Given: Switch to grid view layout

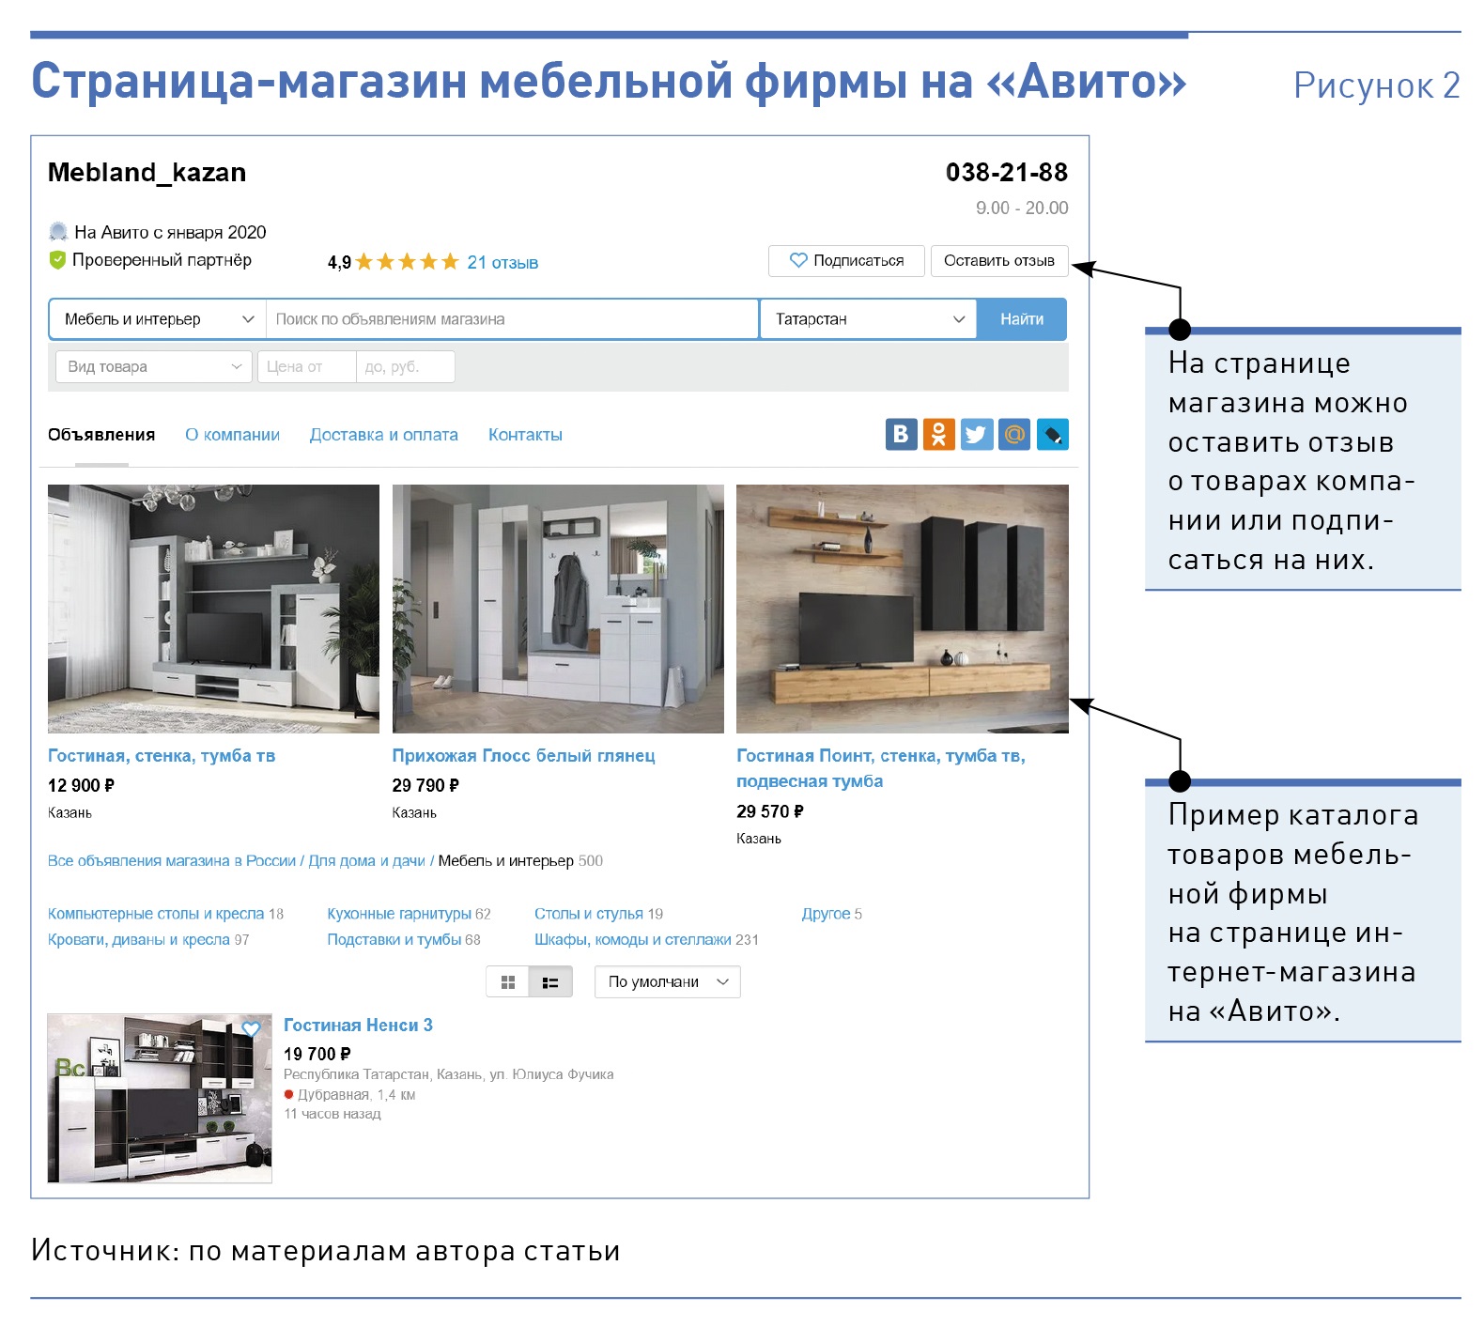Looking at the screenshot, I should coord(508,982).
